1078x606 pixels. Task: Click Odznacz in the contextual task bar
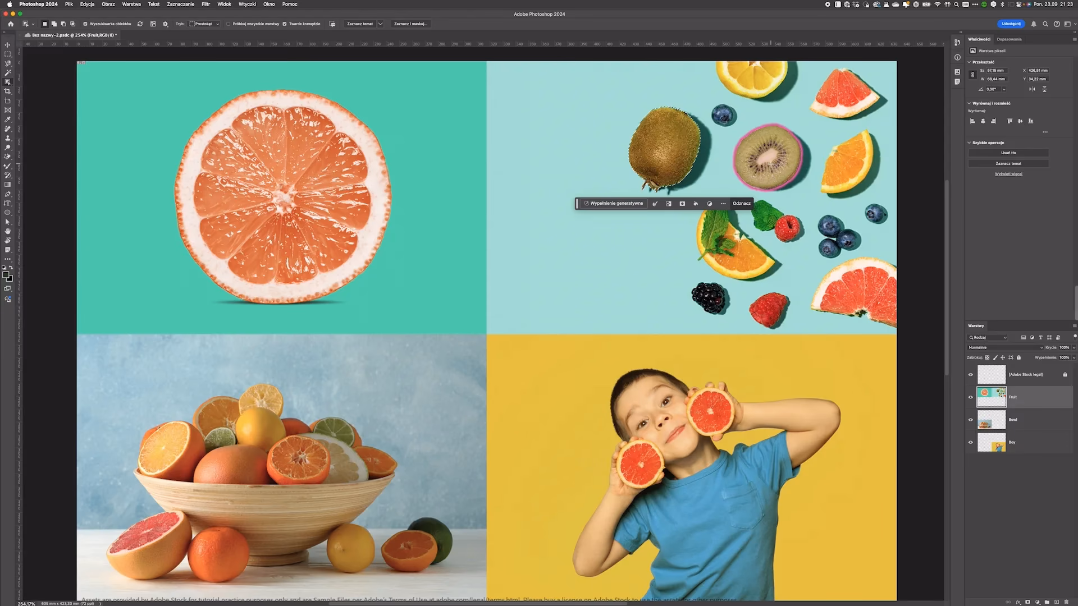point(741,204)
